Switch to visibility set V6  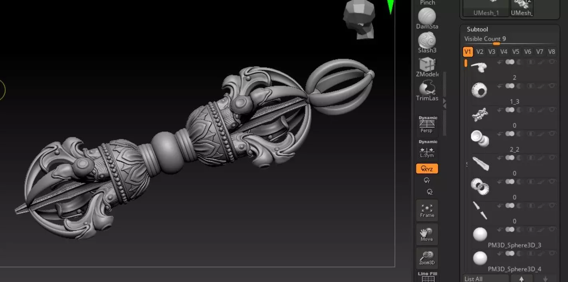coord(528,52)
